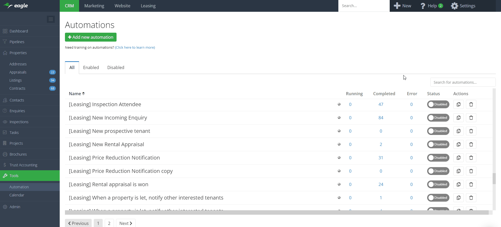Enable Price Reduction Notification copy toggle

click(x=438, y=171)
